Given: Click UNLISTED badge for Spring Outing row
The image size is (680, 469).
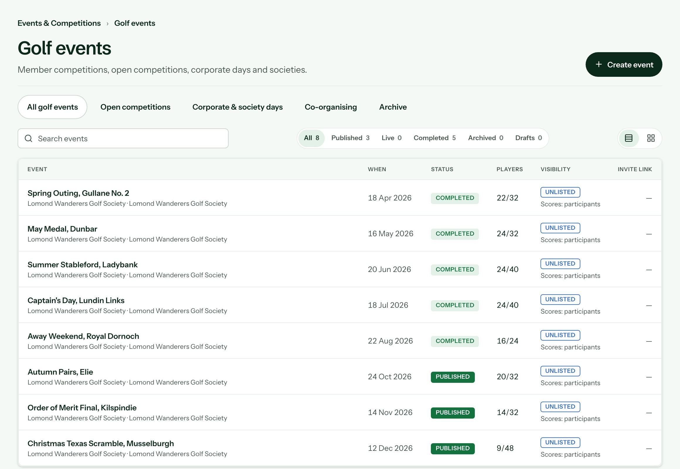Looking at the screenshot, I should [560, 192].
